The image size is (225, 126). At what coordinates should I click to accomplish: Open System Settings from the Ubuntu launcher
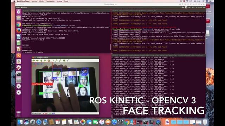[19, 68]
